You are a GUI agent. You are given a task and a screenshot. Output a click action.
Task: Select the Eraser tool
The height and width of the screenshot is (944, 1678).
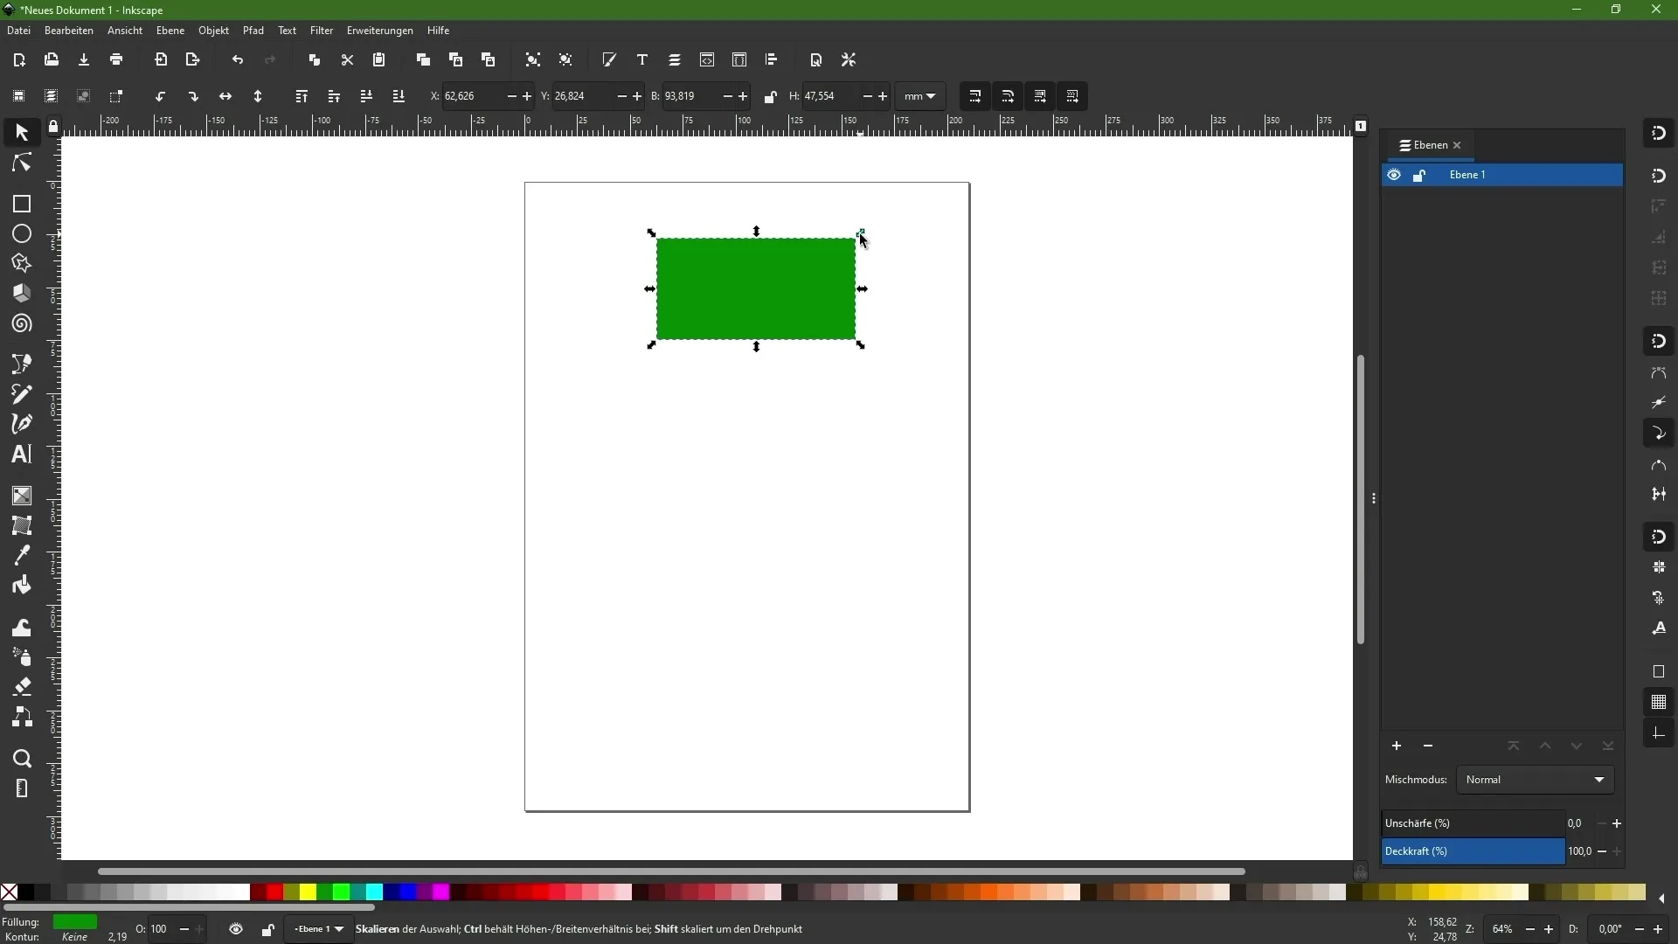(x=22, y=687)
